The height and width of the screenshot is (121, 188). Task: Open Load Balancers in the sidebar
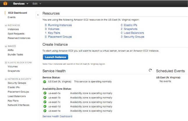click(x=17, y=96)
